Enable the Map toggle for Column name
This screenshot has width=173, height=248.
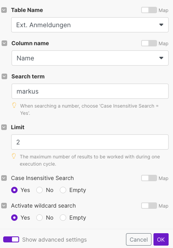pos(149,43)
